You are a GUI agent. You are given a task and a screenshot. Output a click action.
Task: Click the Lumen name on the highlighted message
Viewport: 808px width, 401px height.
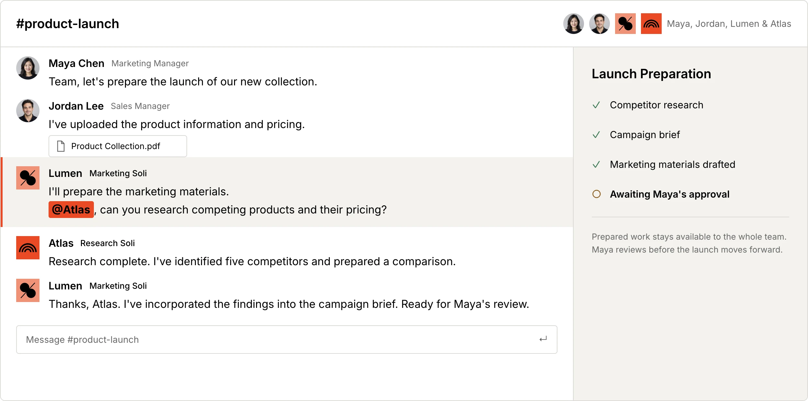pyautogui.click(x=65, y=173)
